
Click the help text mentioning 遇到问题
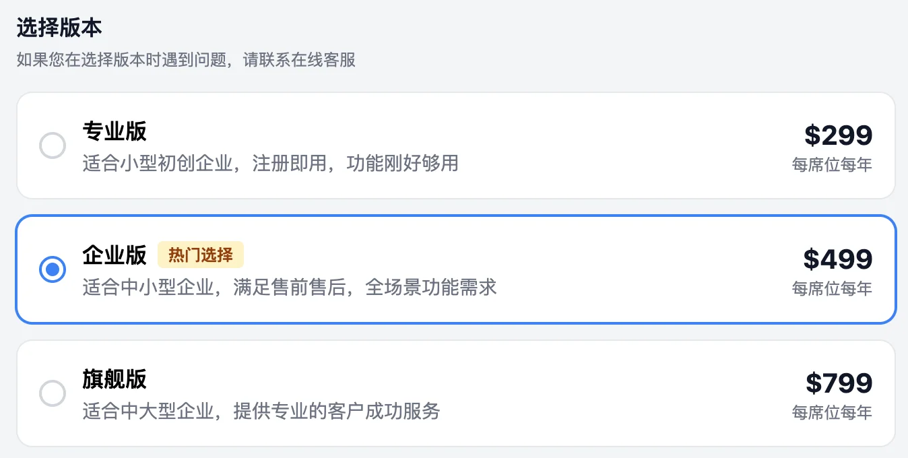pos(185,61)
